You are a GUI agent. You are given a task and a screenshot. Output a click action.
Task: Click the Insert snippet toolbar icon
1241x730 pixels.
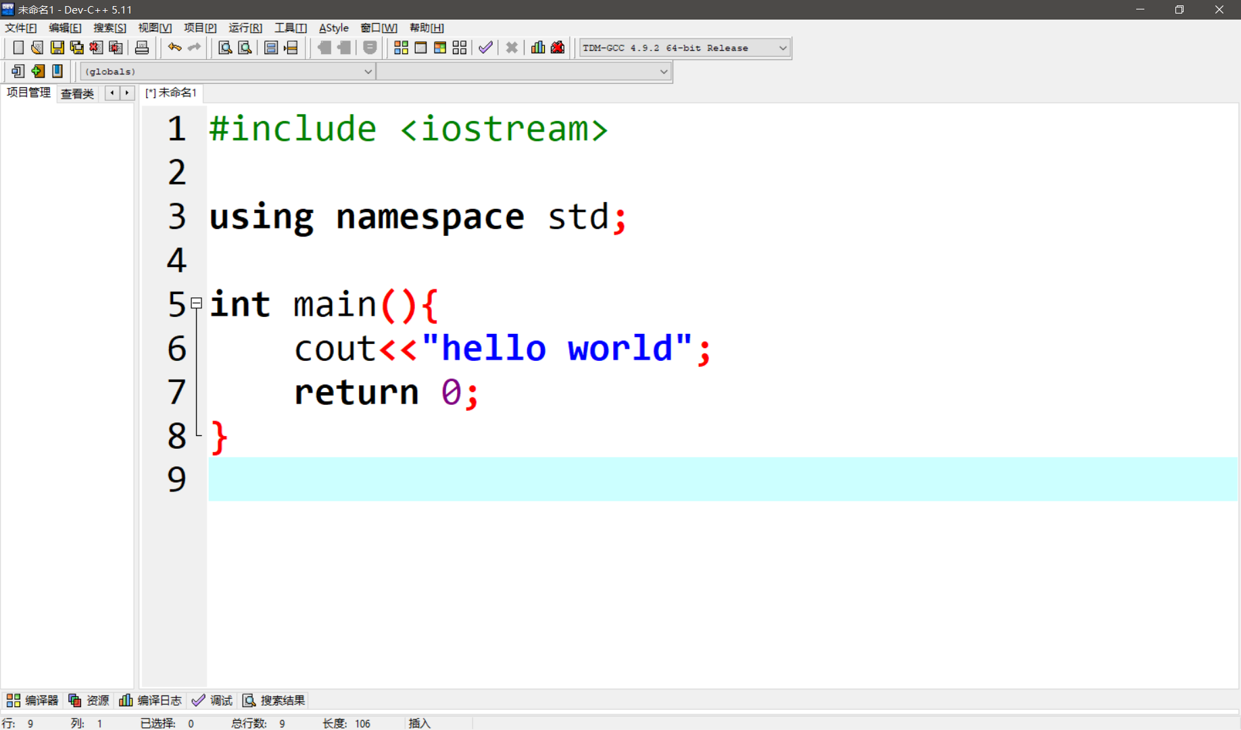coord(18,71)
